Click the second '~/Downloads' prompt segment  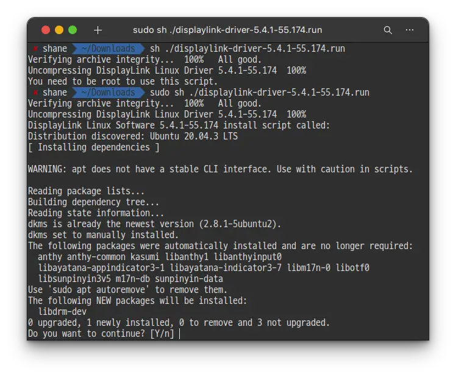point(108,93)
